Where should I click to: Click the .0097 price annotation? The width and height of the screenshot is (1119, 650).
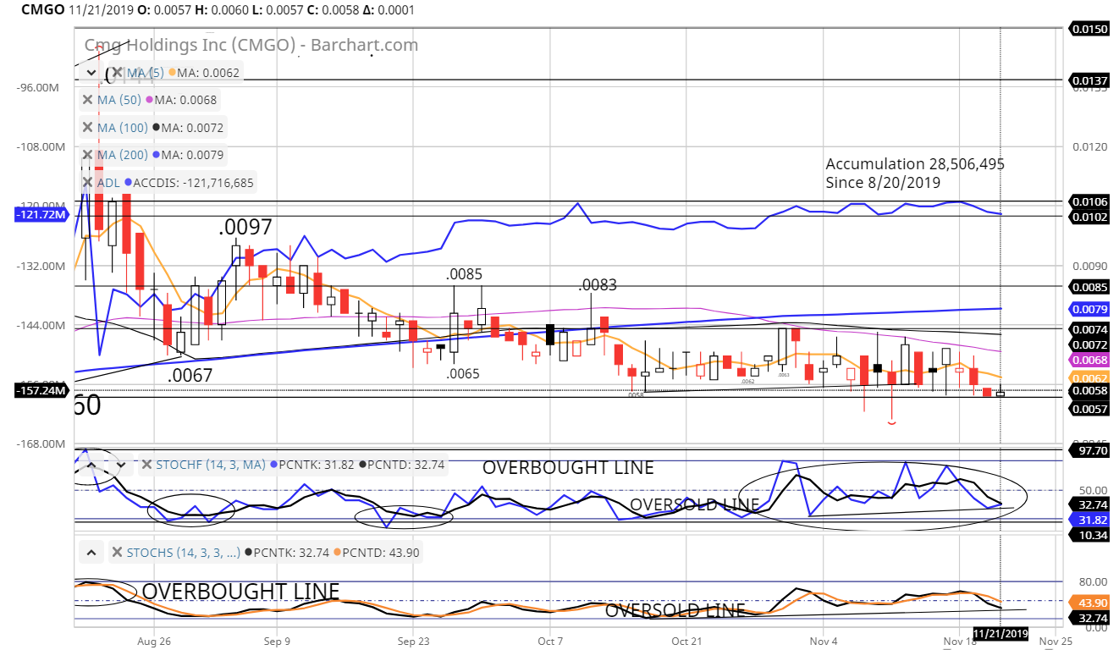[x=245, y=227]
